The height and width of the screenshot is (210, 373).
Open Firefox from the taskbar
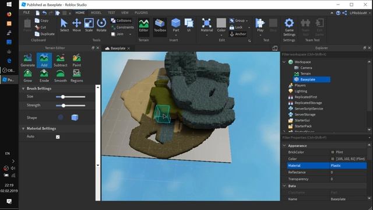[9, 14]
